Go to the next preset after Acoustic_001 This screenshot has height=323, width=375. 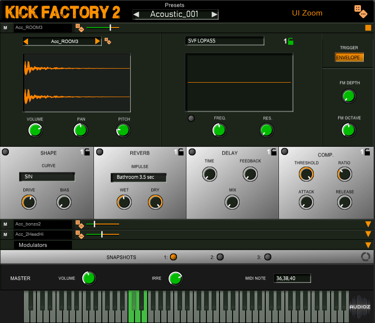214,14
